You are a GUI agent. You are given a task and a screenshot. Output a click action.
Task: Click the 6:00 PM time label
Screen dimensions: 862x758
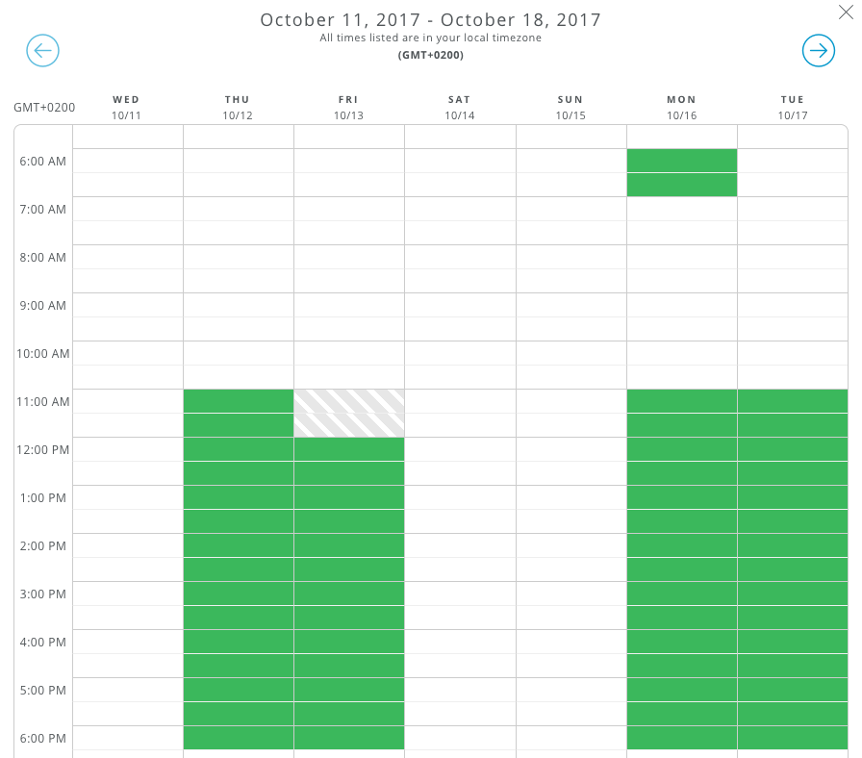43,738
